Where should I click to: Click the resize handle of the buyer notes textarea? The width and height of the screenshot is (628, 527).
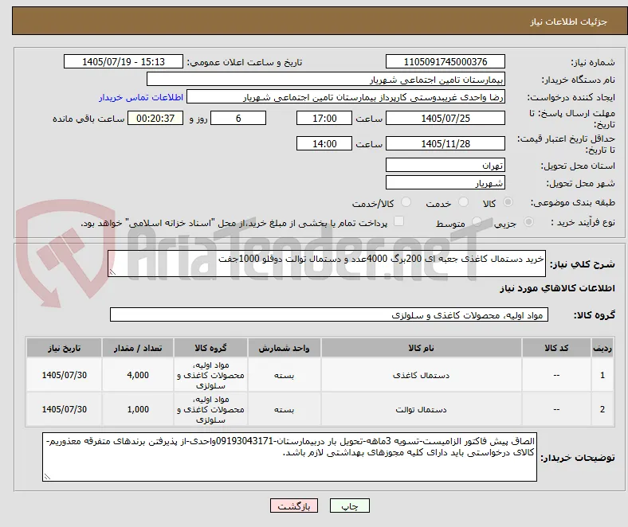[x=47, y=477]
